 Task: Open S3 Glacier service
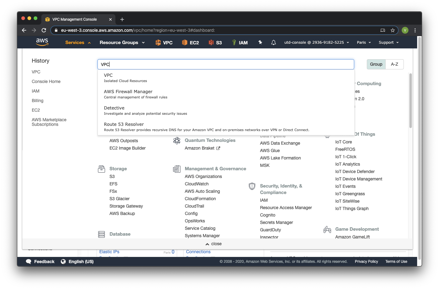119,199
